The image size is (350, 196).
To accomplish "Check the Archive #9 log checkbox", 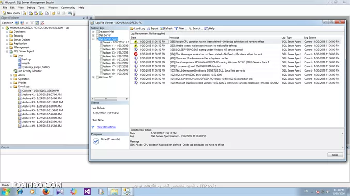I will pyautogui.click(x=101, y=74).
